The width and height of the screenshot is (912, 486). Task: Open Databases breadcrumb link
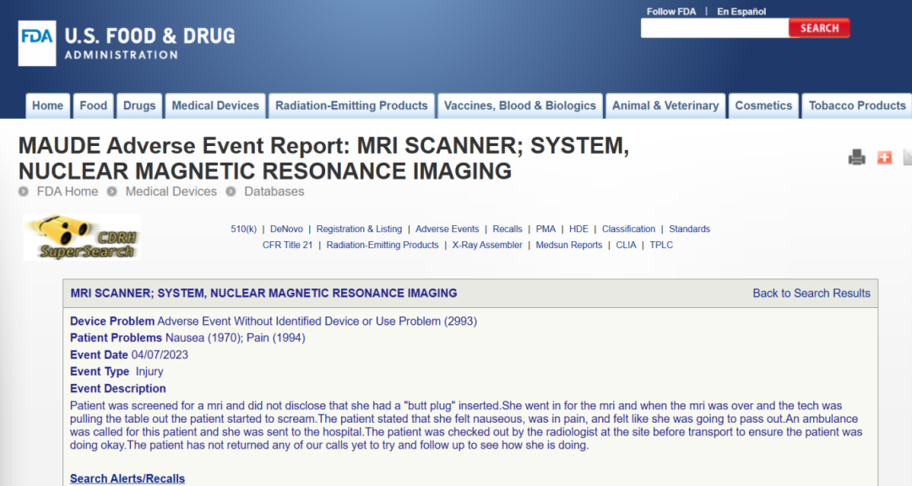[x=274, y=192]
